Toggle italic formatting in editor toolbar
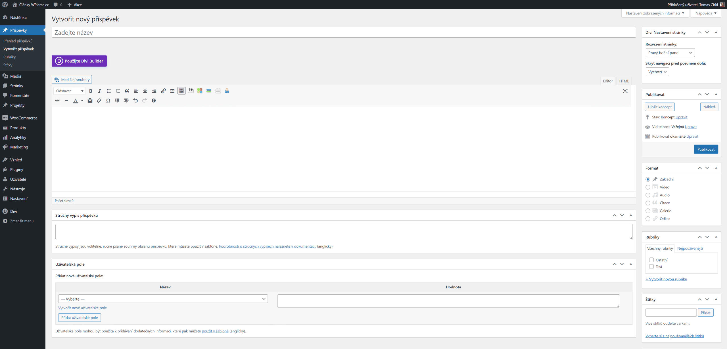Viewport: 727px width, 349px height. coord(100,91)
